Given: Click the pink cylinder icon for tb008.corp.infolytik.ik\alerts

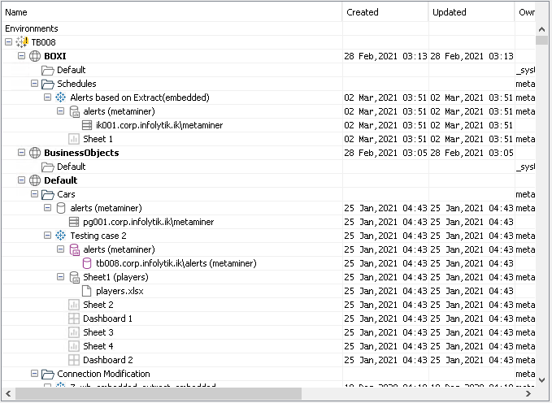Looking at the screenshot, I should (x=87, y=263).
